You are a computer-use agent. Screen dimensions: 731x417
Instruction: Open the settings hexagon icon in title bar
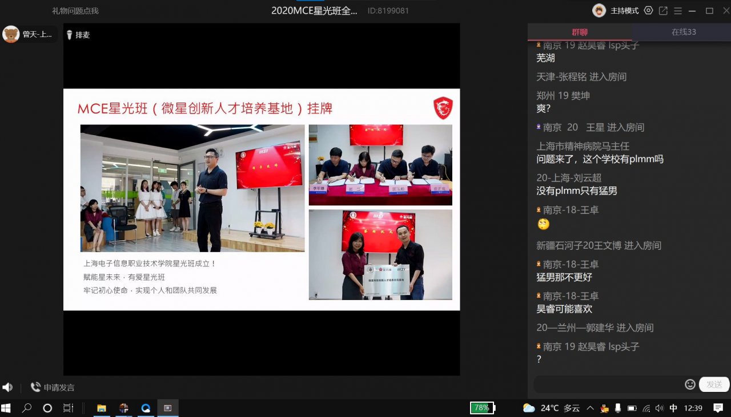tap(648, 11)
